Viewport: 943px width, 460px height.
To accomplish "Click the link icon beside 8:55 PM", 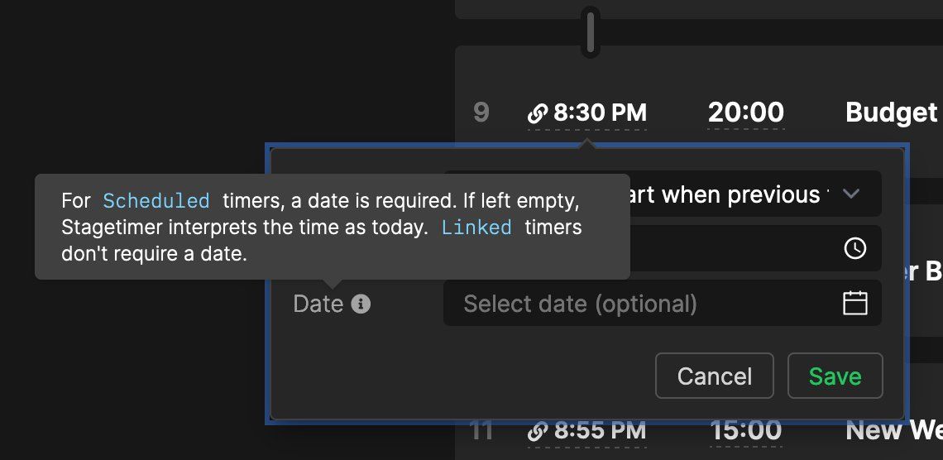I will pos(538,430).
